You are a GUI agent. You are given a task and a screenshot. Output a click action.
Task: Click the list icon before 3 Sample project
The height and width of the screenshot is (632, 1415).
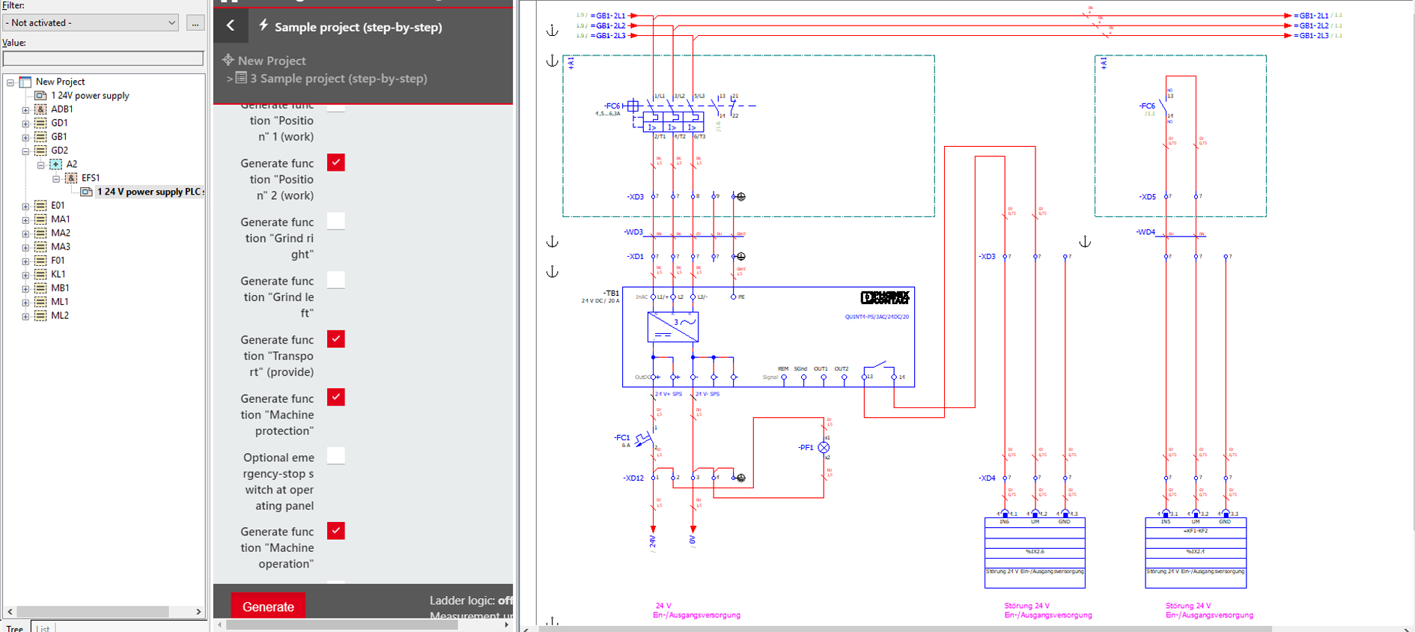tap(241, 77)
